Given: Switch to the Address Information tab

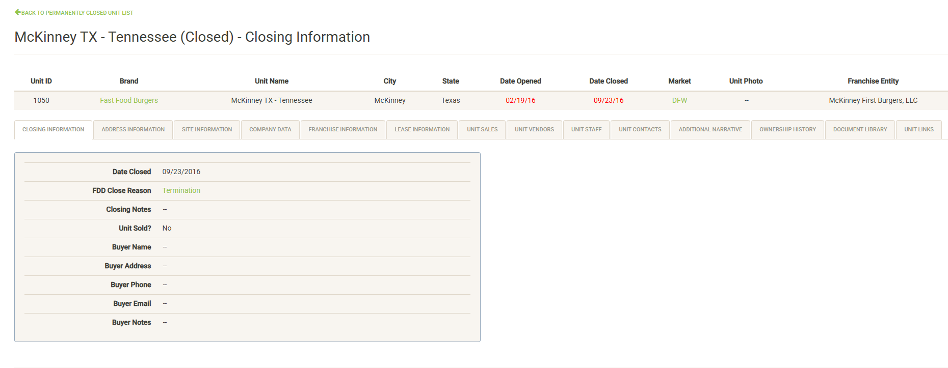Looking at the screenshot, I should click(133, 129).
